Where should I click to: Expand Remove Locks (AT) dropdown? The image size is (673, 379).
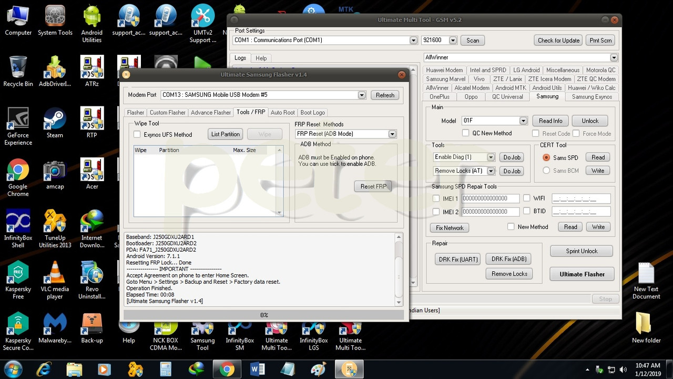point(491,171)
